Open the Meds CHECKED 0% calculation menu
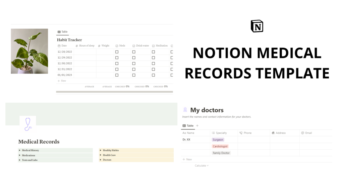 122,87
